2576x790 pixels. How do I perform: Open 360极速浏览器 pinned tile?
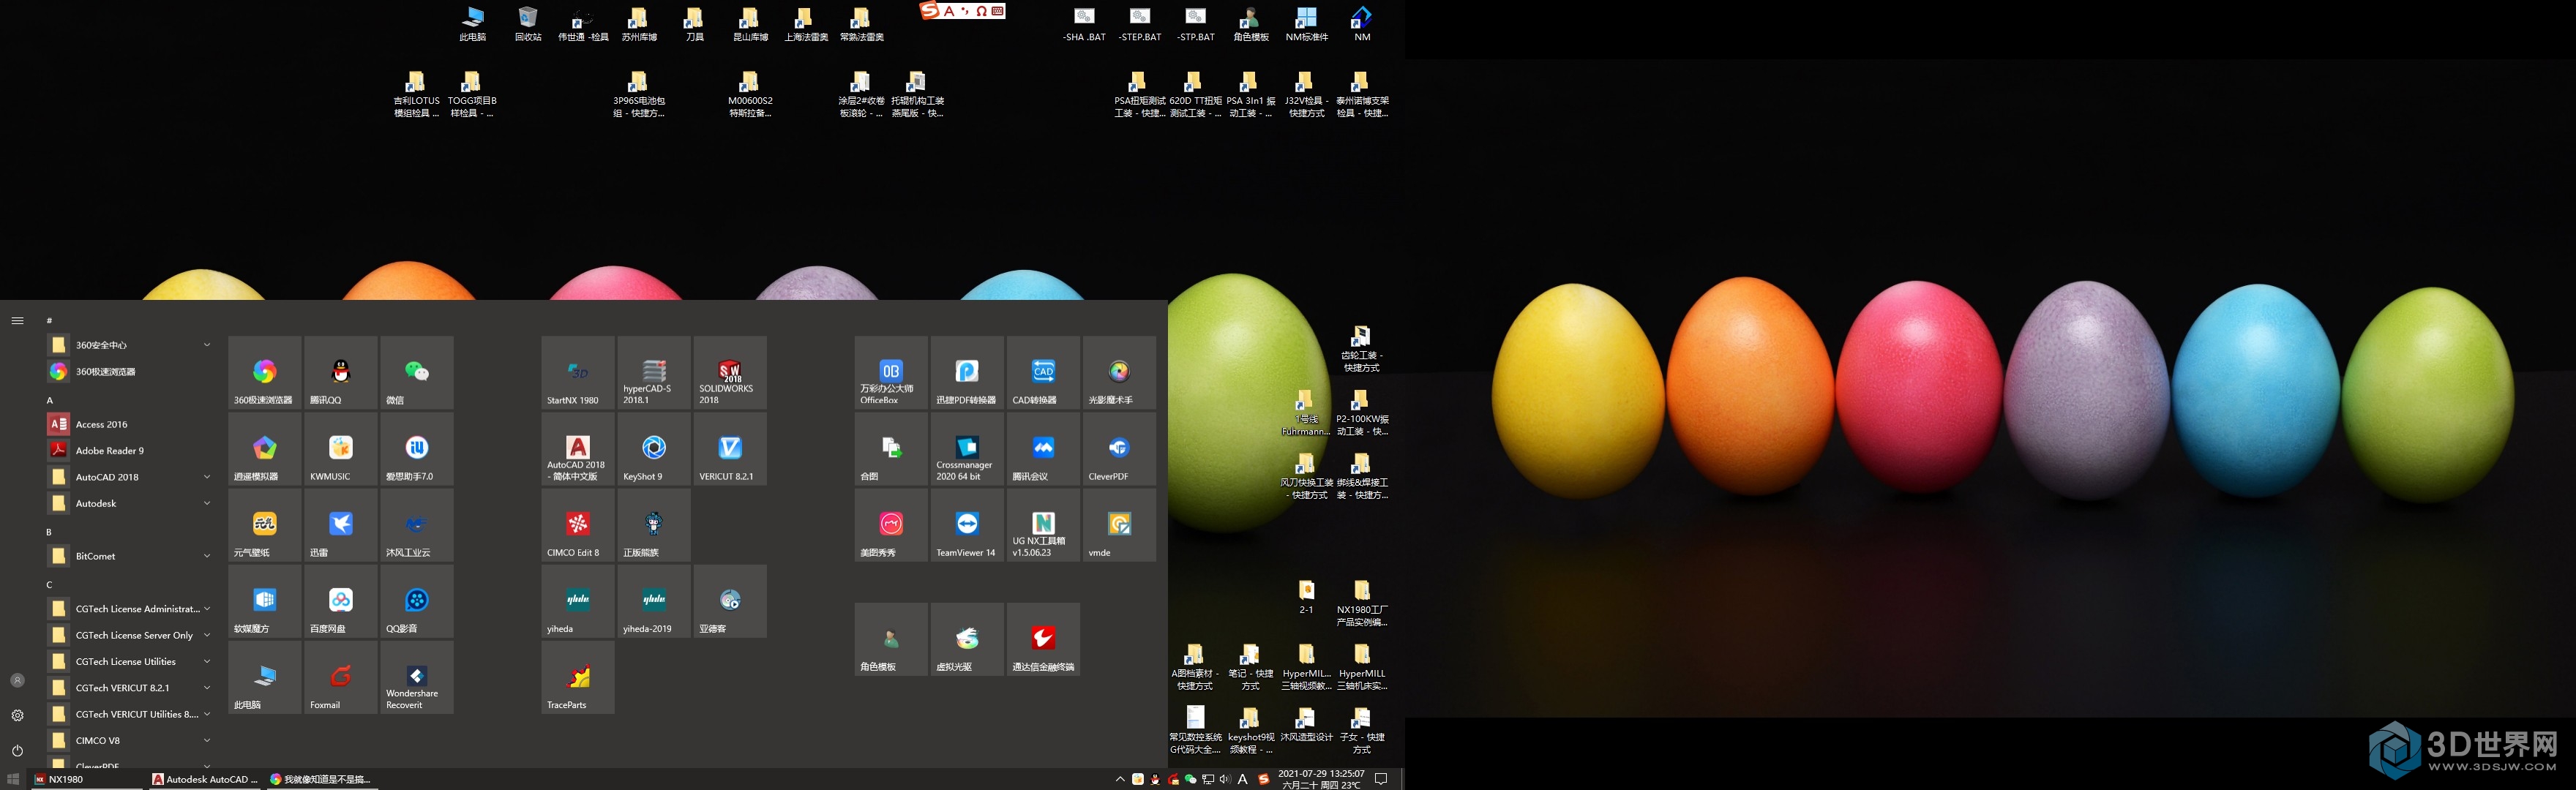point(265,372)
